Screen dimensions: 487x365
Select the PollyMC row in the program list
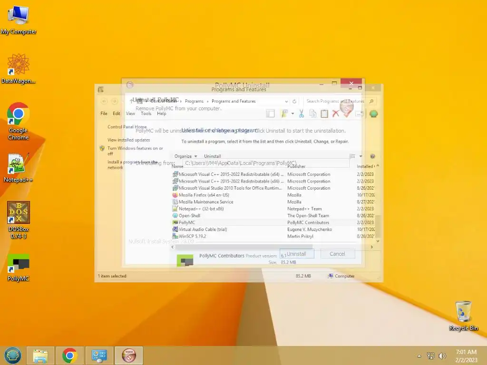273,222
